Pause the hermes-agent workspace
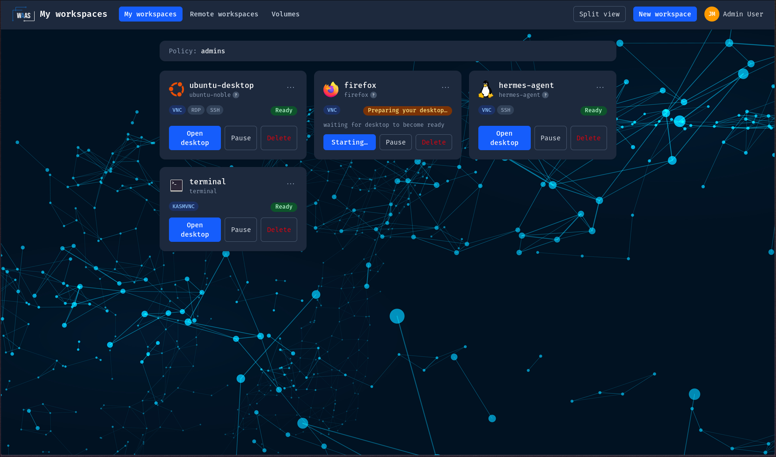 click(x=550, y=138)
